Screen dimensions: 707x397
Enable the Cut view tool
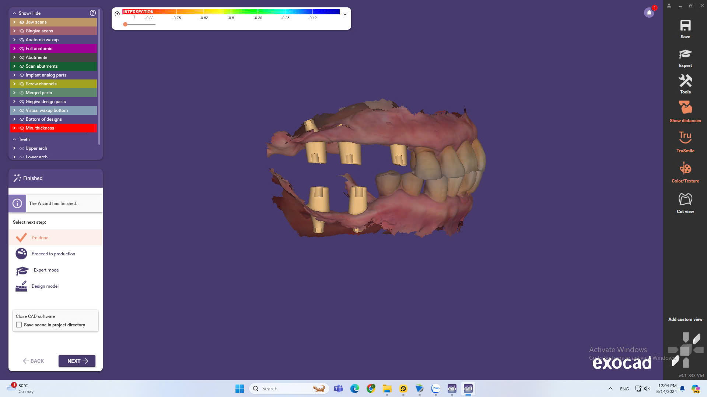pyautogui.click(x=685, y=203)
